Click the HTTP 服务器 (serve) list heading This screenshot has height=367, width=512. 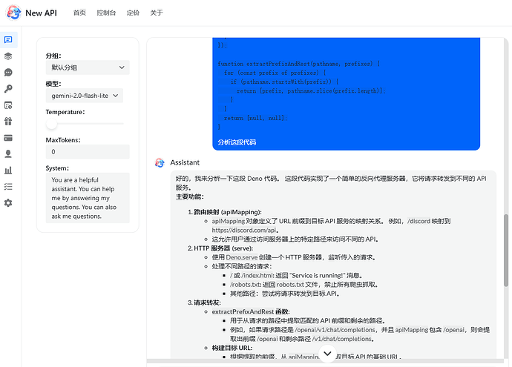(223, 248)
